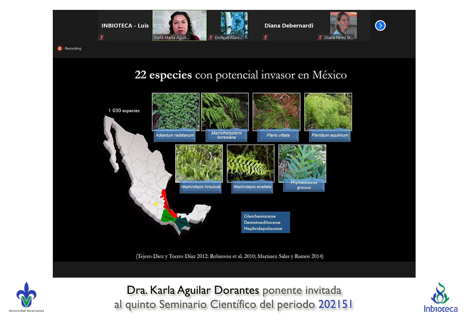Select Karla Maria Aguilar's video tile

179,25
